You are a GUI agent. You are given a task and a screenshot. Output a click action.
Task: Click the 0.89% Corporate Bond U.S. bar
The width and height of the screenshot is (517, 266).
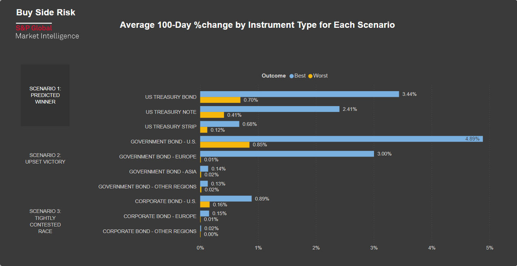click(226, 199)
